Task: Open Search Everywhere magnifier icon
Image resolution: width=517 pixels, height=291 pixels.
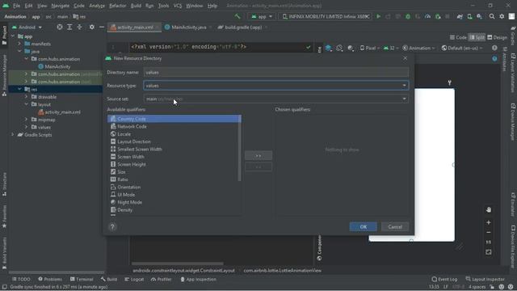Action: pos(492,16)
